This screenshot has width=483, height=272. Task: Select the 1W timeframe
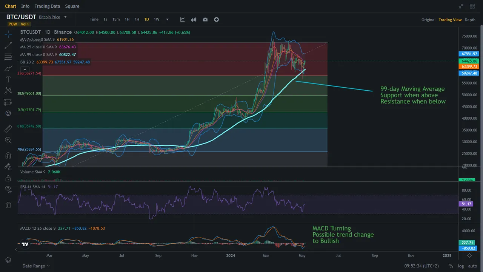point(157,19)
